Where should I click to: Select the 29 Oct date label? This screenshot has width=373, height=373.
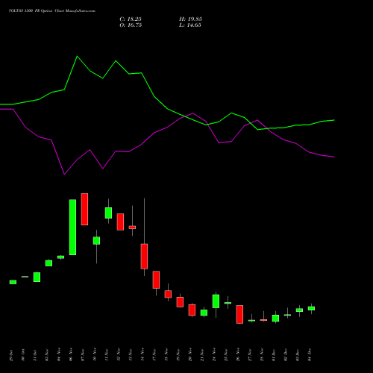[x=11, y=355]
